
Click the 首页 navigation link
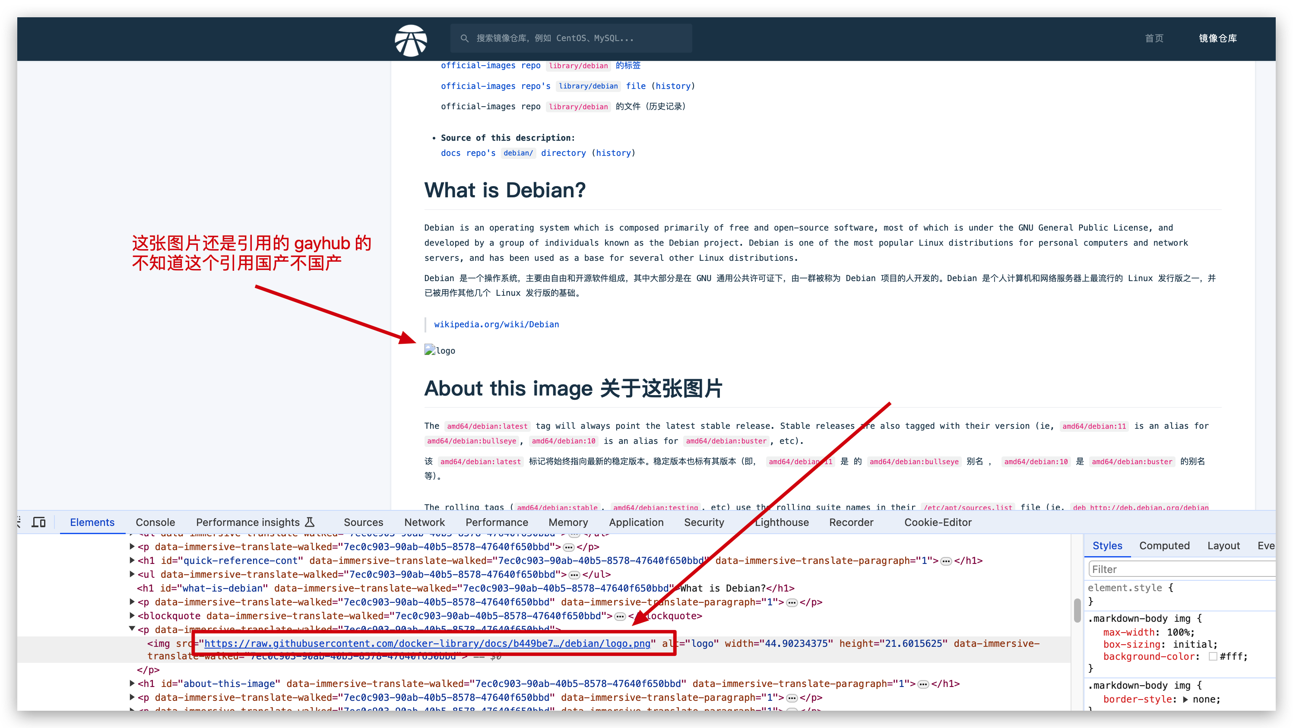(x=1154, y=38)
